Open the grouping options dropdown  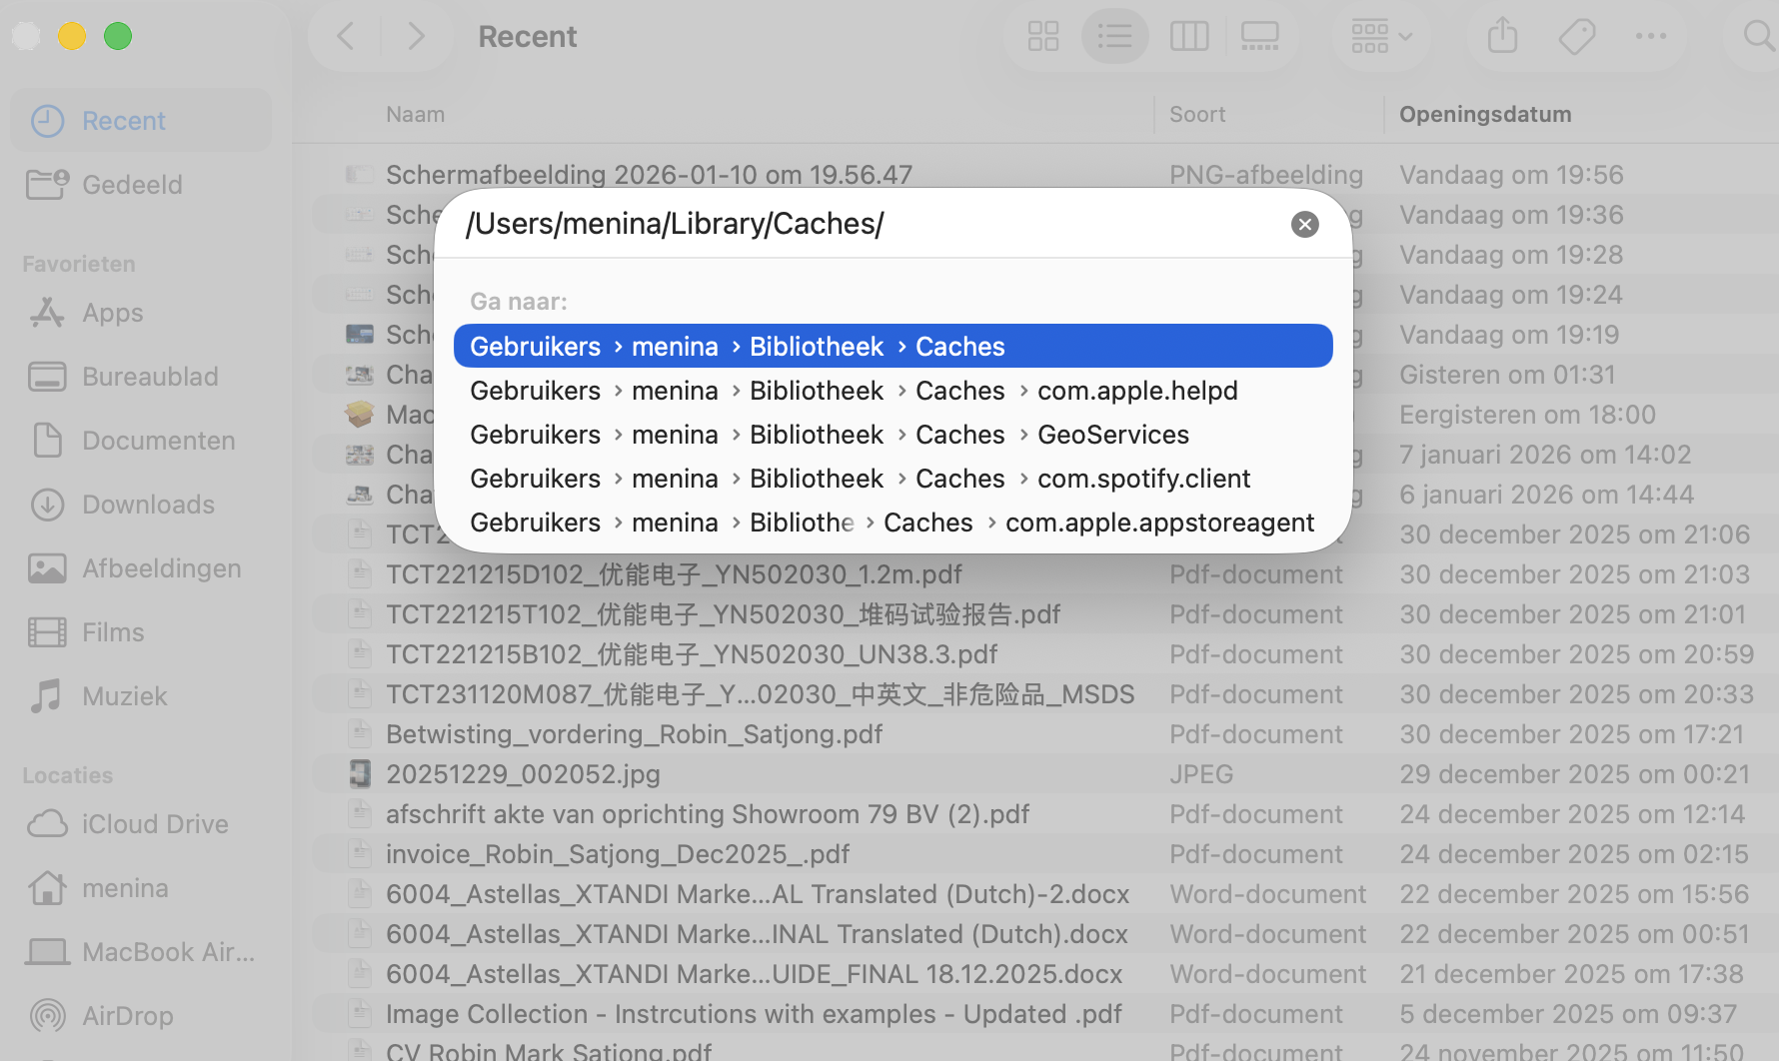[x=1380, y=36]
